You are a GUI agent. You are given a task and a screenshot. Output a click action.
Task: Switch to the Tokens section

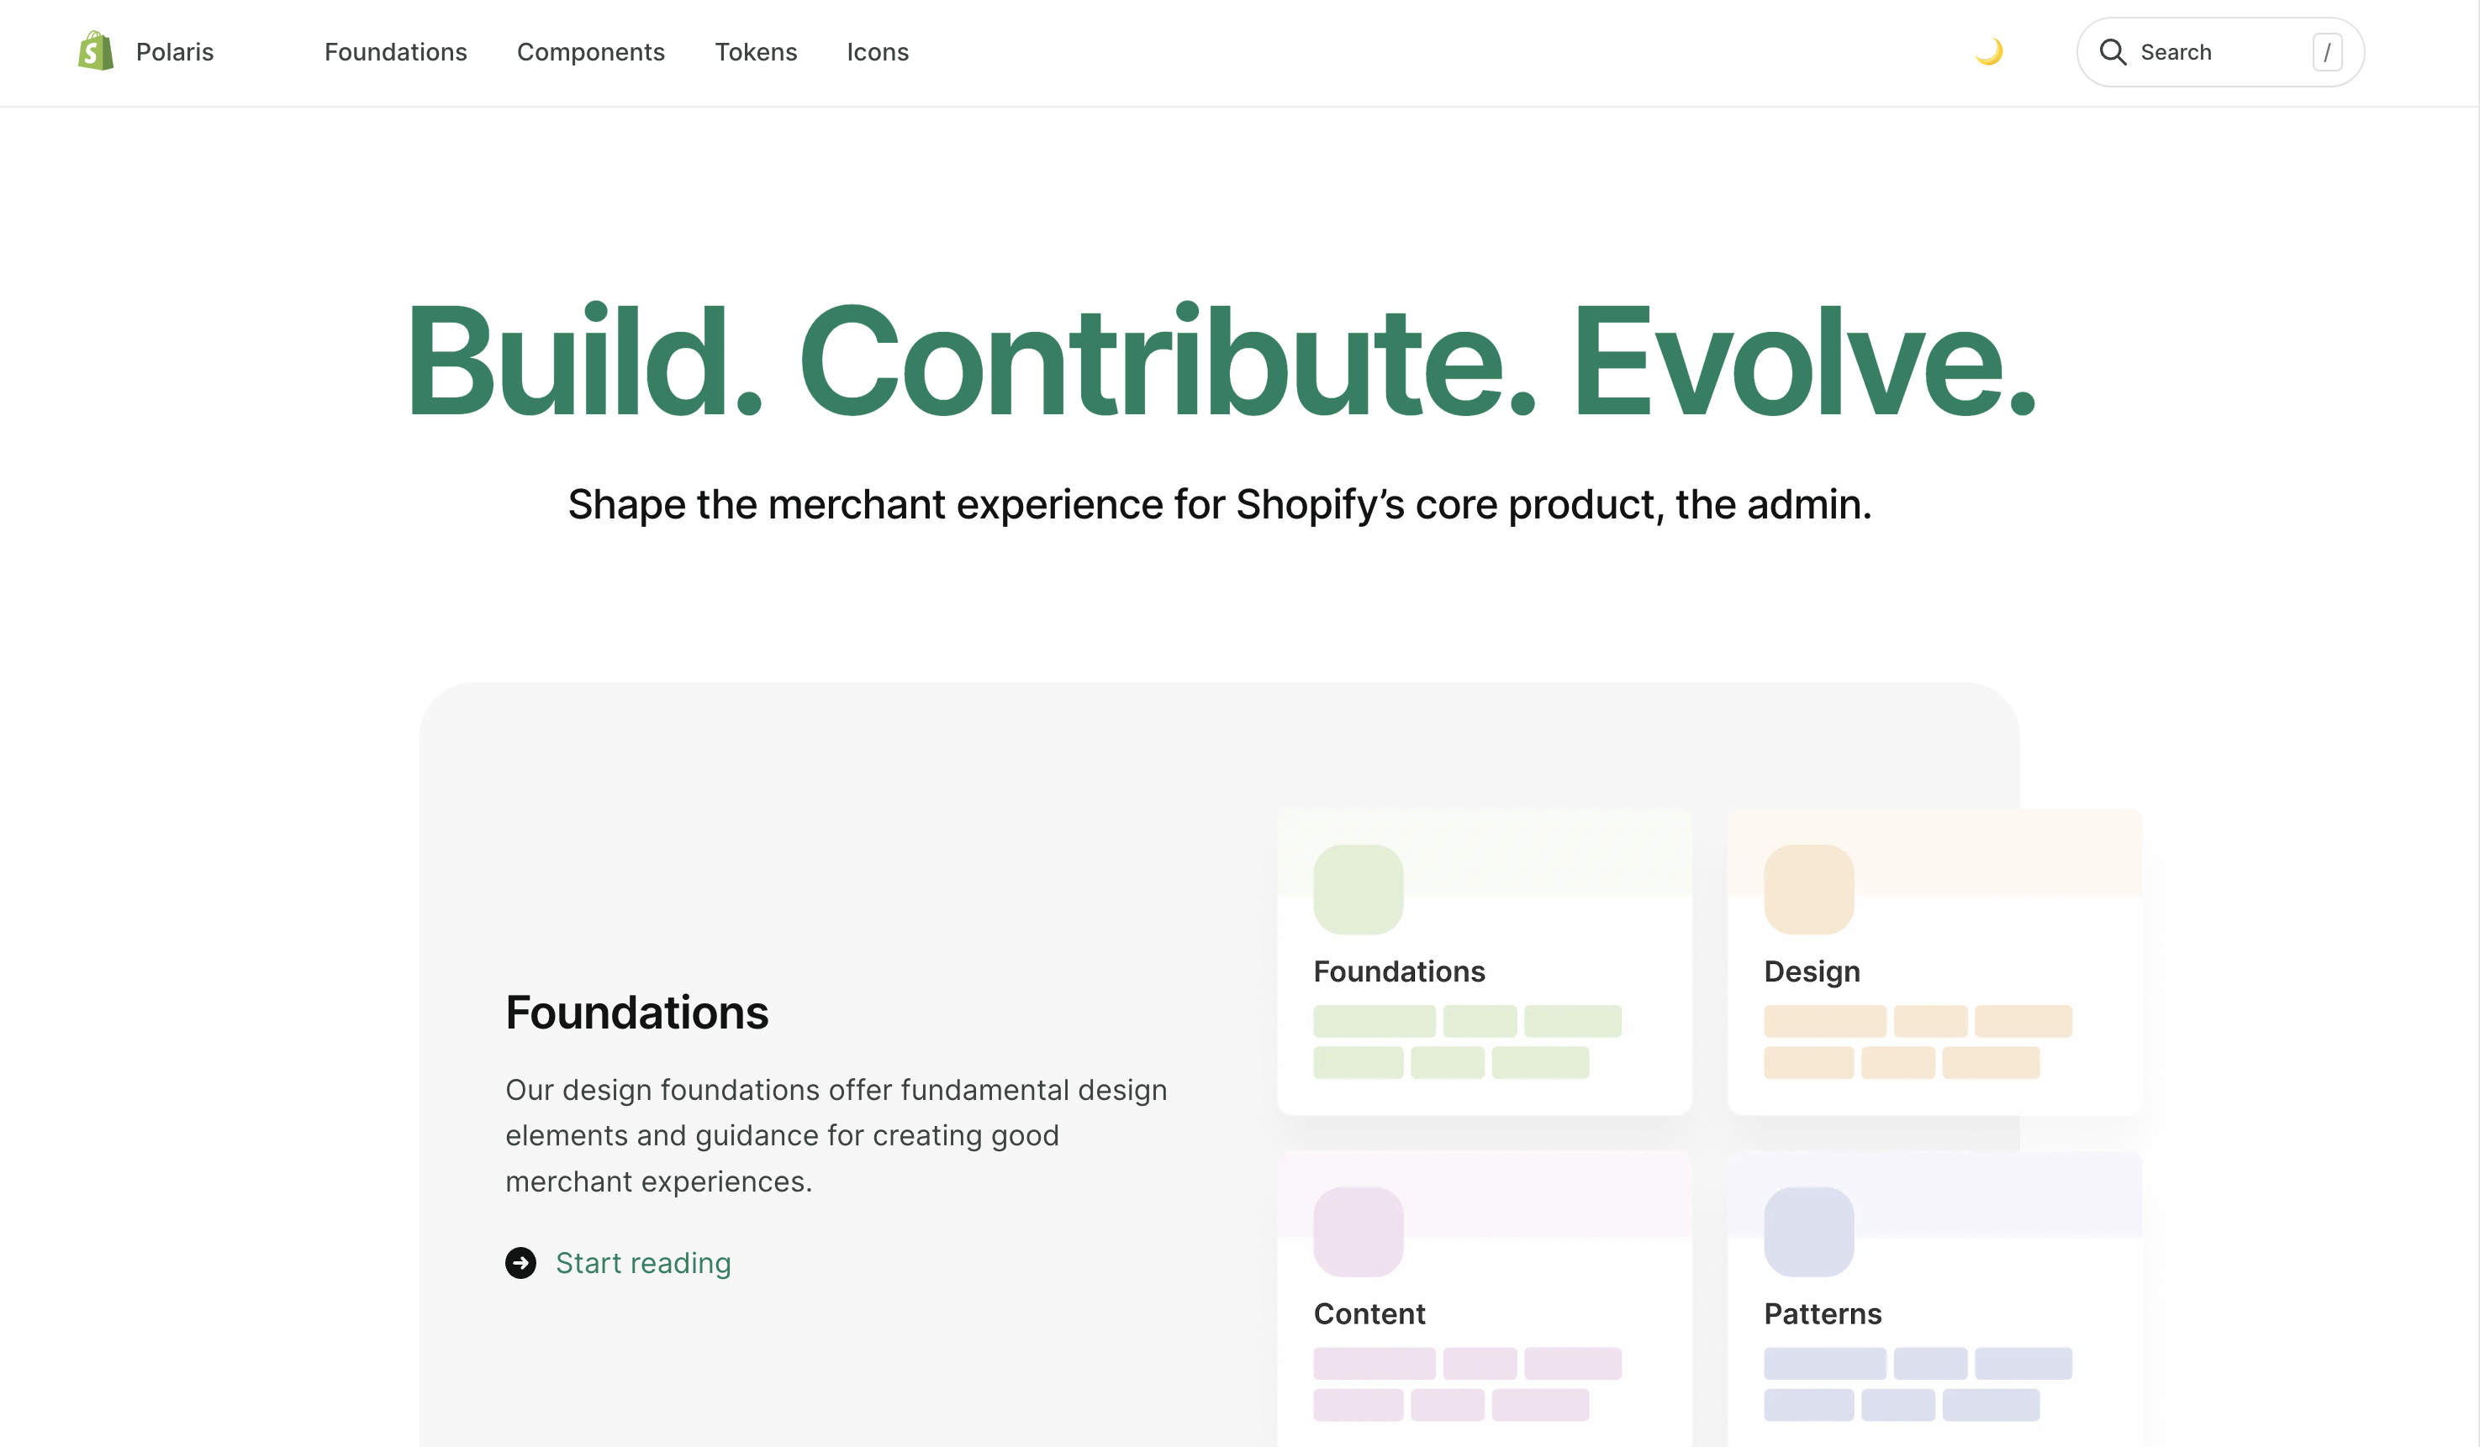[x=756, y=52]
